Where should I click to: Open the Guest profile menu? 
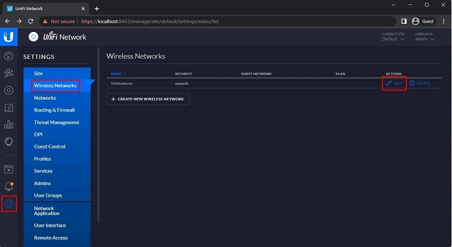coord(423,21)
